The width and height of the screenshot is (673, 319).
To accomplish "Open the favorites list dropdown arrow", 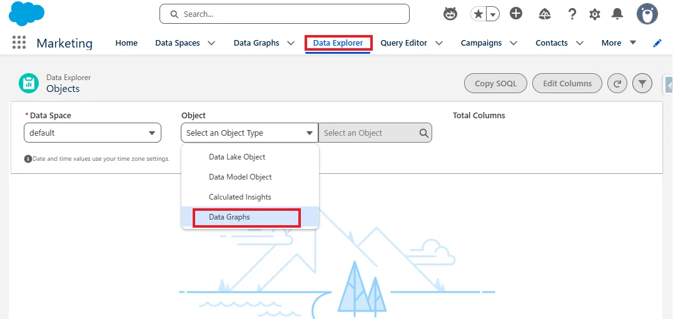I will pyautogui.click(x=493, y=14).
